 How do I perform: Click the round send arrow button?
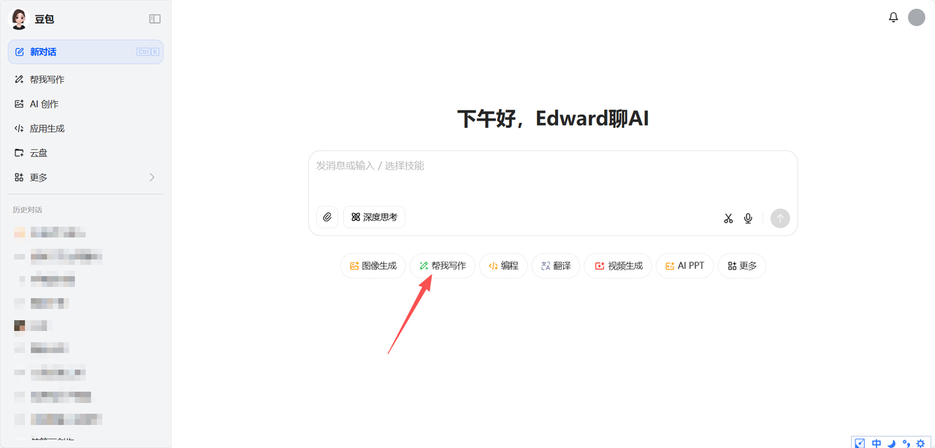pyautogui.click(x=780, y=218)
